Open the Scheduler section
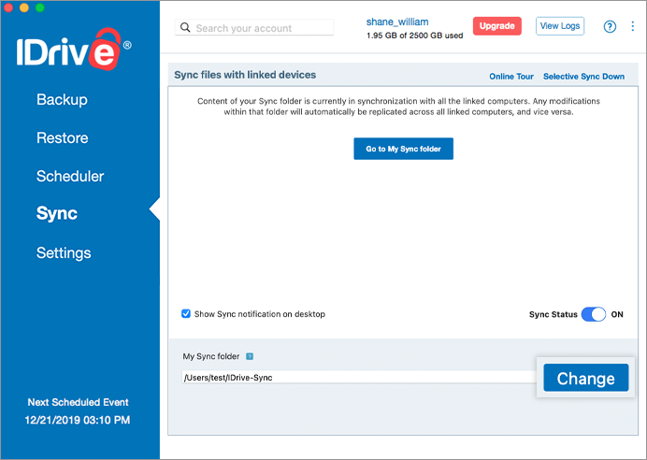This screenshot has width=647, height=460. pos(70,176)
